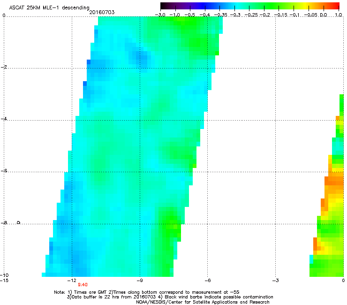Screen dimensions: 347x305
Task: Click the longitude axis label -15
Action: [4, 281]
